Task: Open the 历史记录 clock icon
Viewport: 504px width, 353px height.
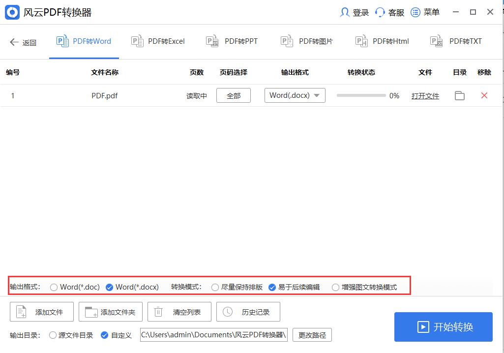Action: click(227, 311)
